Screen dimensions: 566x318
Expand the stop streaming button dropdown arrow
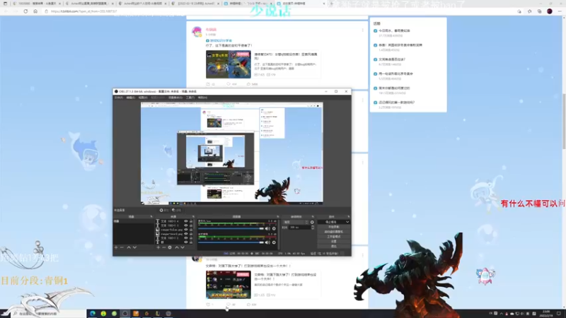click(347, 222)
